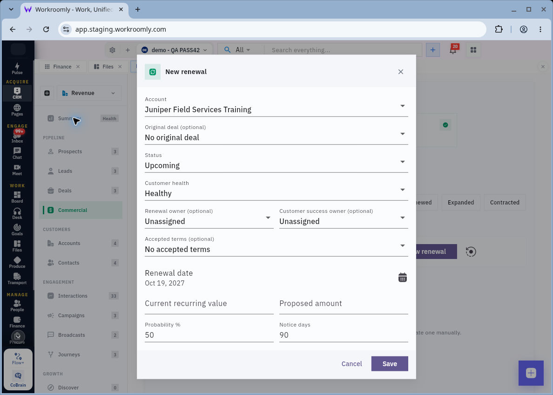Focus the Proposed amount field
The width and height of the screenshot is (553, 395).
[x=344, y=304]
